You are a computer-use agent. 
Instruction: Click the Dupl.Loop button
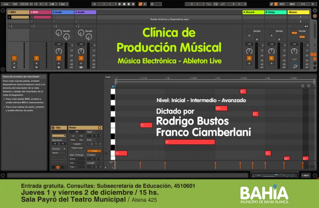pos(77,148)
